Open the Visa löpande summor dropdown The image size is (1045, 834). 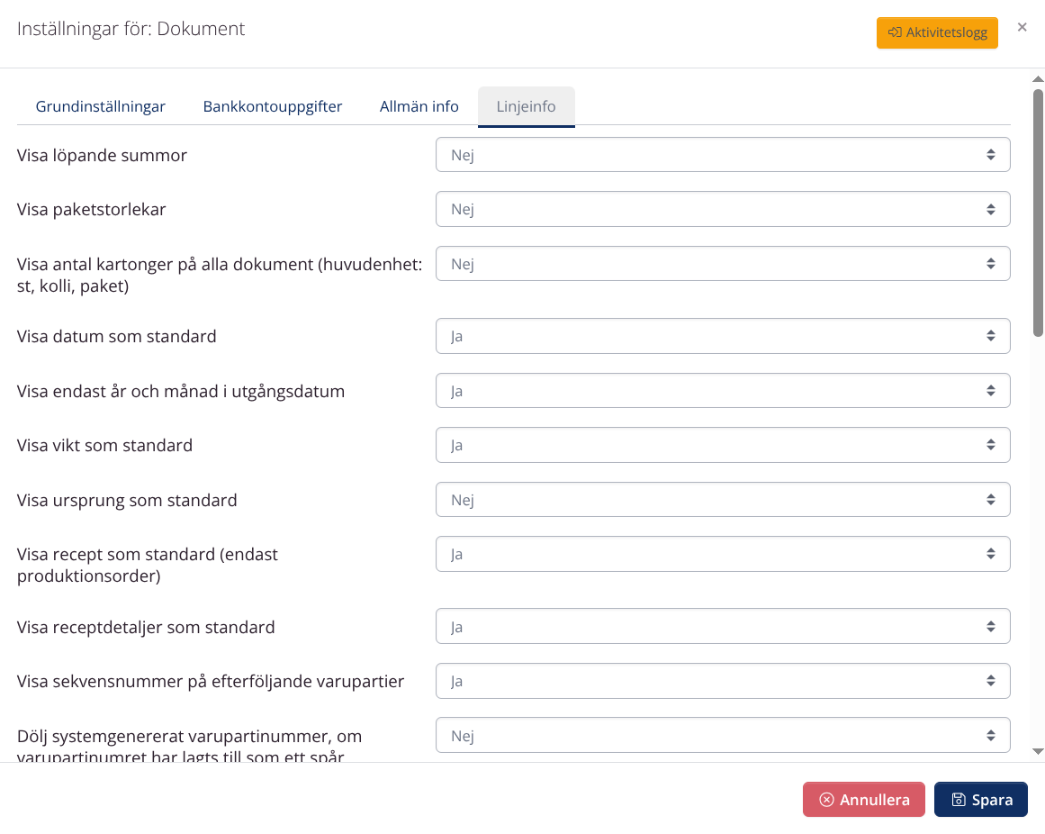[x=722, y=155]
